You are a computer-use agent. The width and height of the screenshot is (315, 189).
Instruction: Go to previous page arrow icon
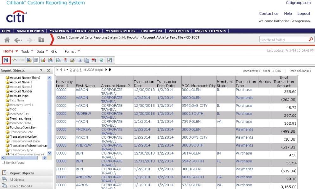pos(61,70)
